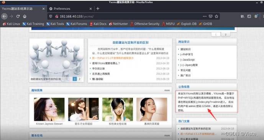This screenshot has width=264, height=140.
Task: Open Firefox account avatar icon
Action: 256,16
